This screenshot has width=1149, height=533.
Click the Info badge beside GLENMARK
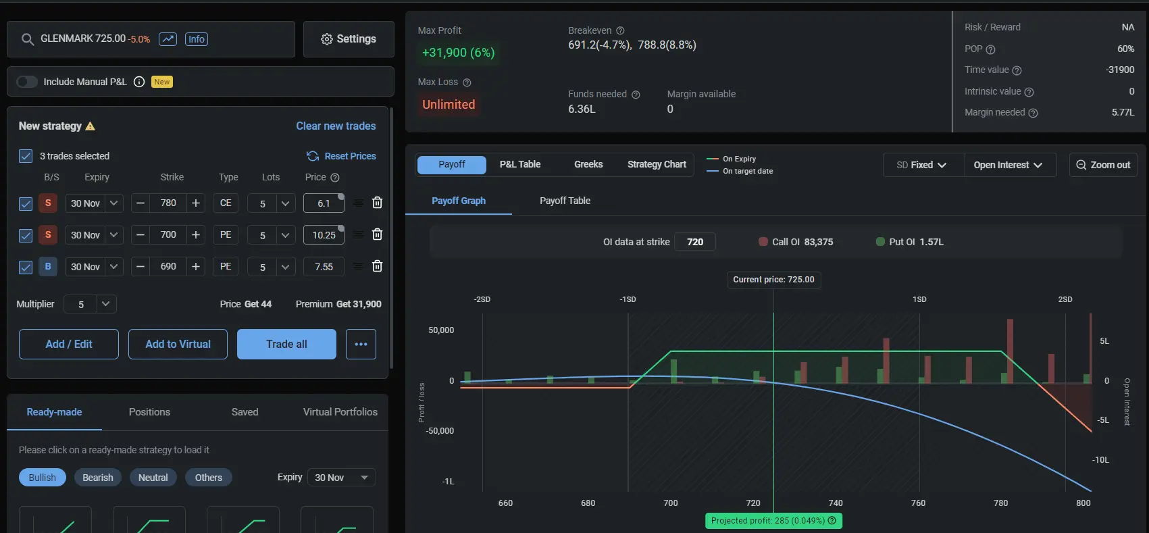tap(197, 39)
